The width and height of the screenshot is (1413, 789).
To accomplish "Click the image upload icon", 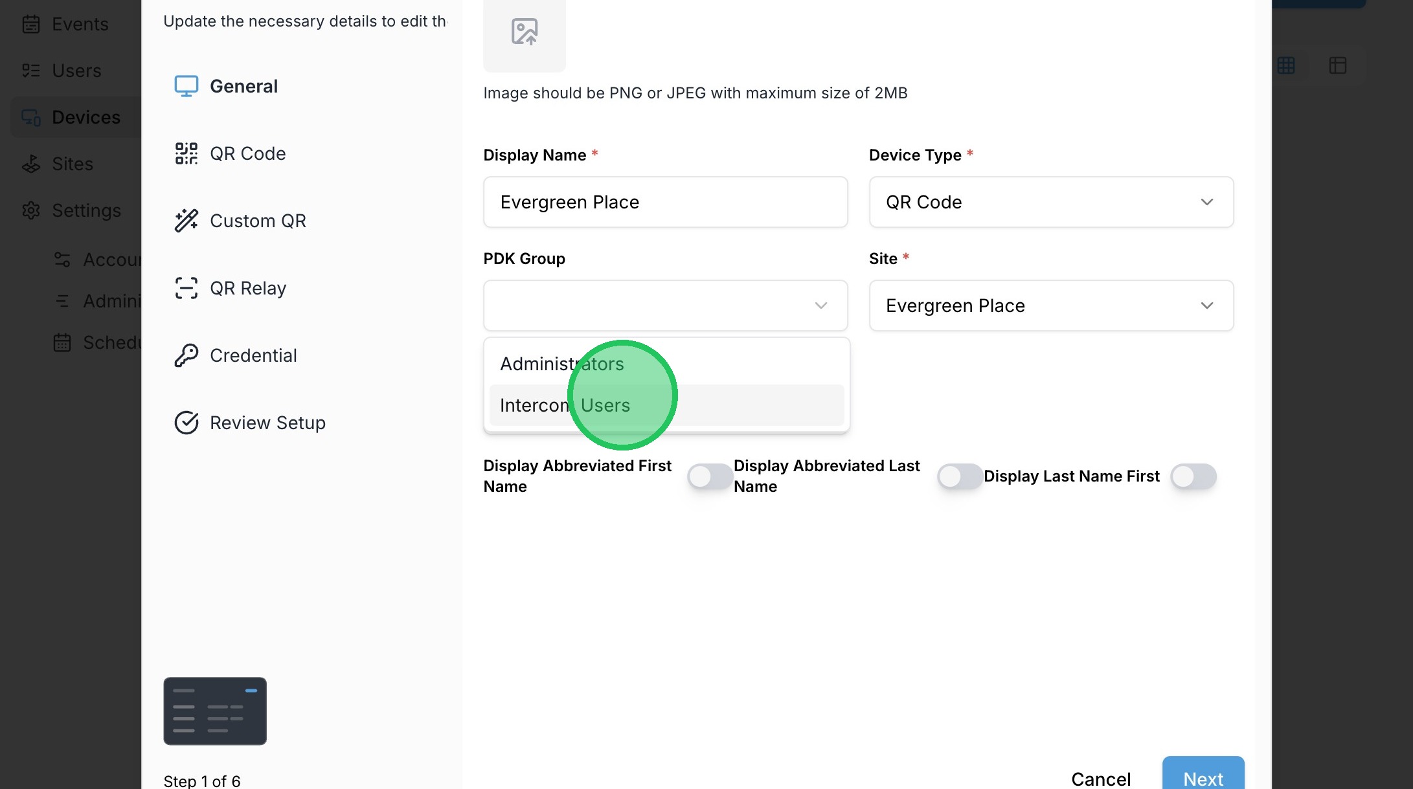I will [524, 32].
